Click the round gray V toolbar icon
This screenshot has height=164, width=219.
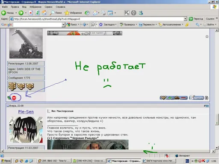click(x=133, y=13)
